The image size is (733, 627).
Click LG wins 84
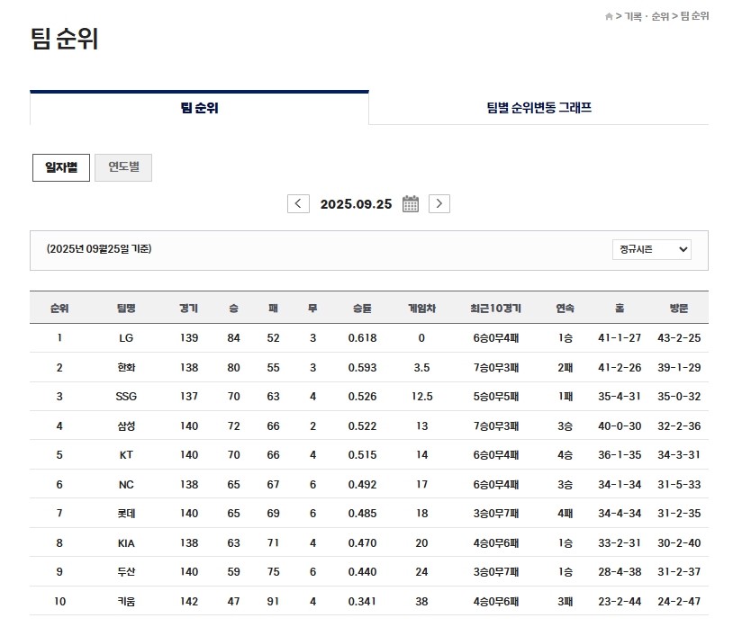click(234, 338)
